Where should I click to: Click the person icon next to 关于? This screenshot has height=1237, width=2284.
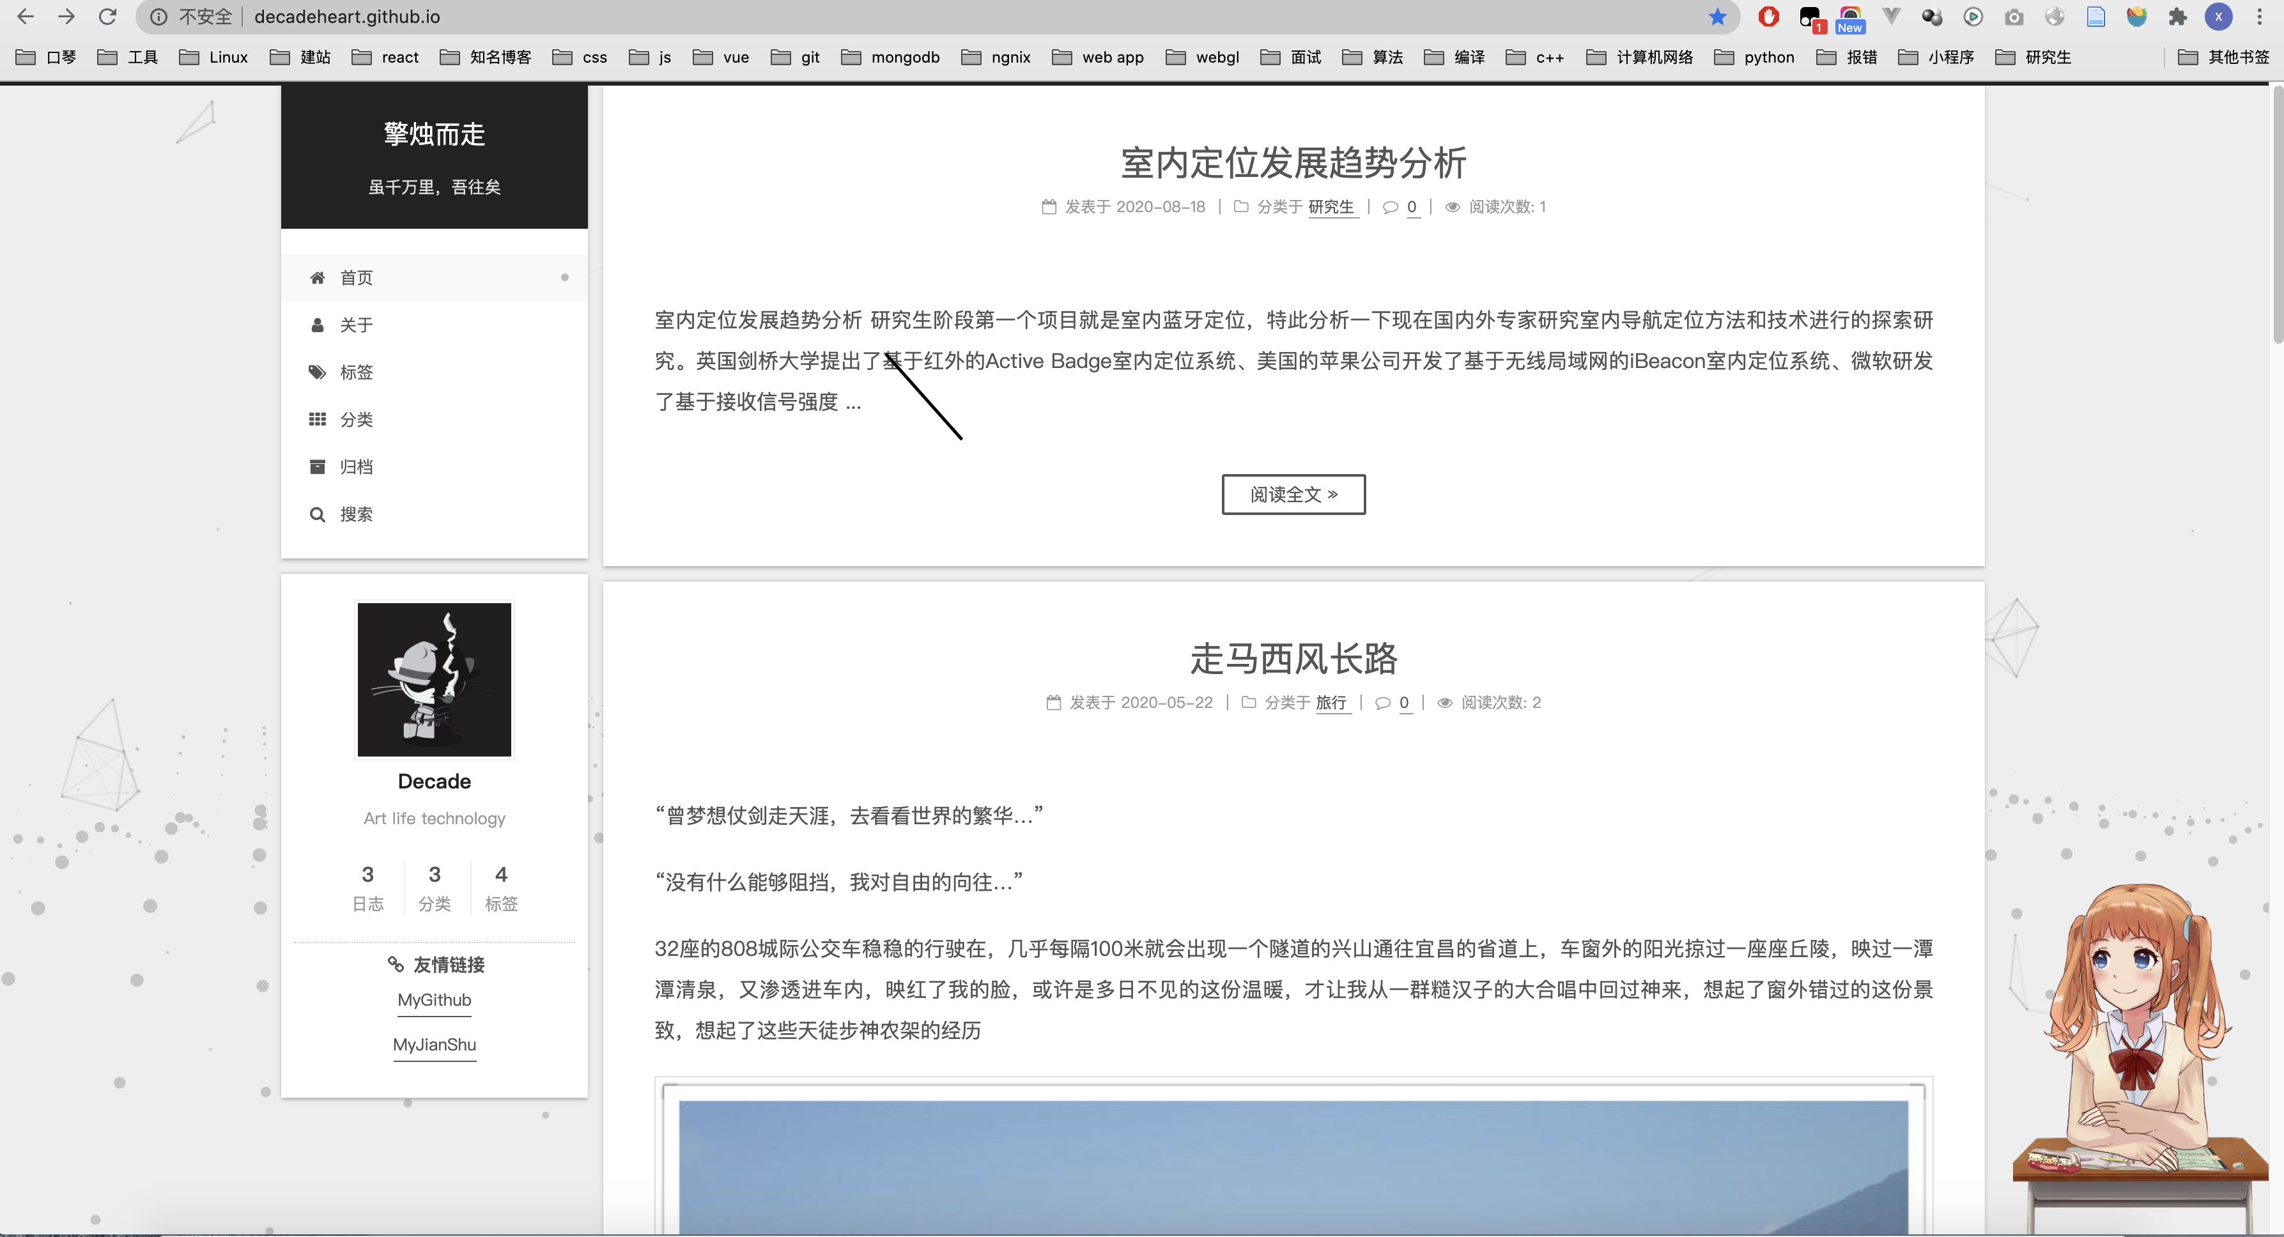318,325
